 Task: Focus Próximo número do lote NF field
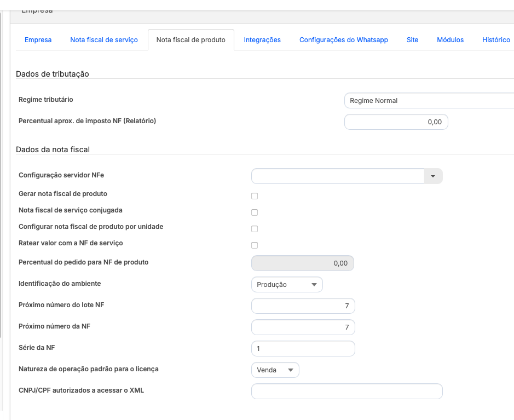tap(303, 306)
